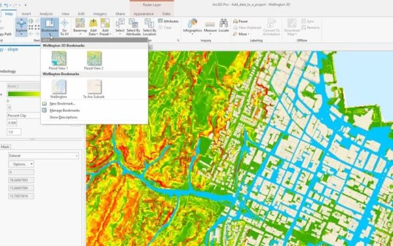Image resolution: width=393 pixels, height=246 pixels.
Task: Switch to the Imagery ribbon tab
Action: coord(100,14)
